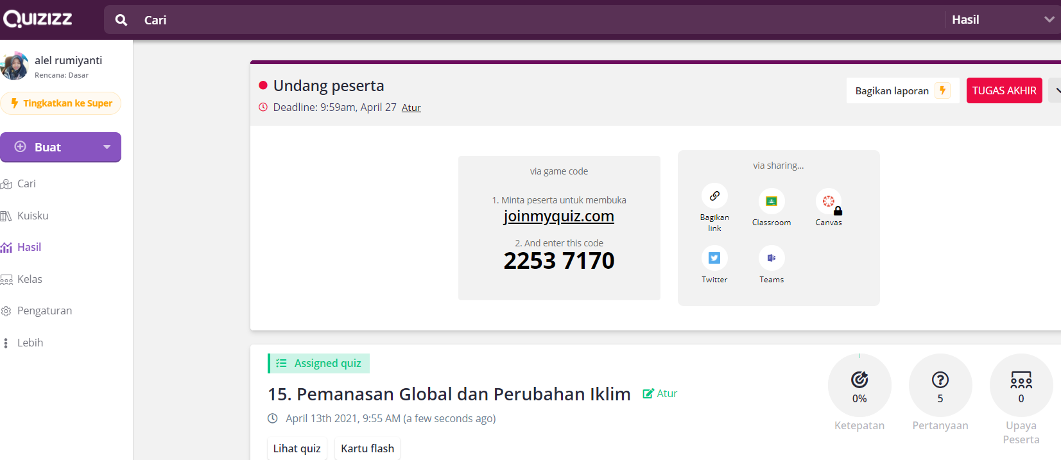The width and height of the screenshot is (1061, 460).
Task: Click the Bagikan laporan button
Action: (902, 90)
